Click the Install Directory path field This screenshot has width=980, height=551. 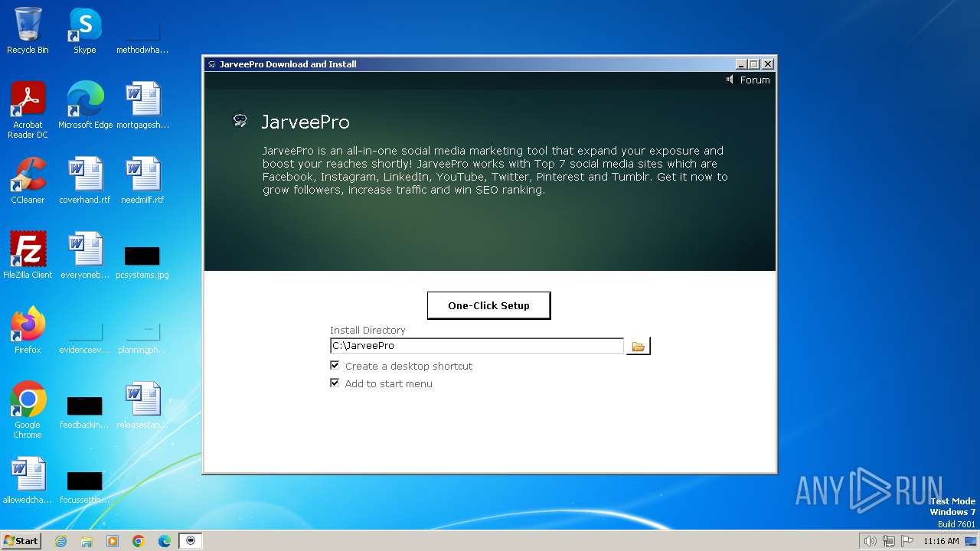pos(477,346)
